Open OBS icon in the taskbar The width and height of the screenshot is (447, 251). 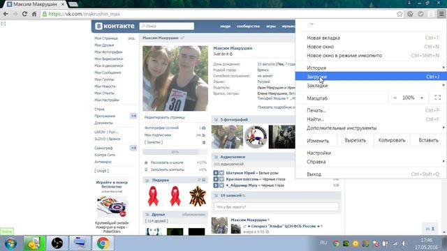57,243
